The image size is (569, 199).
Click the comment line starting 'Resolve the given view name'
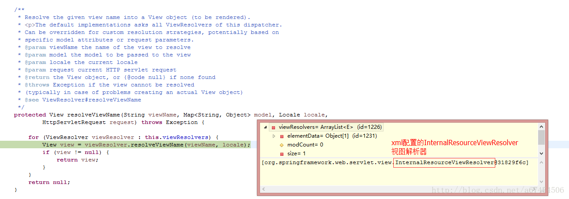click(137, 17)
